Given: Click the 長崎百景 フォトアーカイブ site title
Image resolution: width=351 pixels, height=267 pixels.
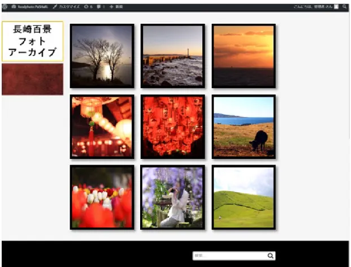Looking at the screenshot, I should (x=32, y=41).
